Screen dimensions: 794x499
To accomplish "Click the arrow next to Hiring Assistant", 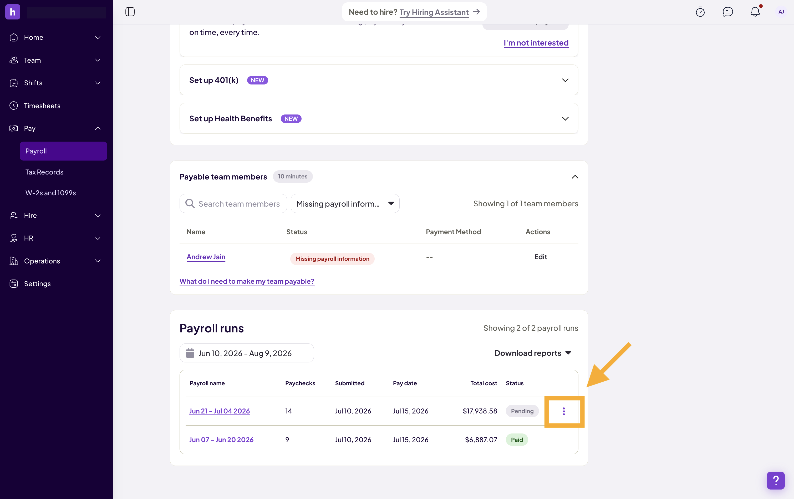I will (476, 12).
